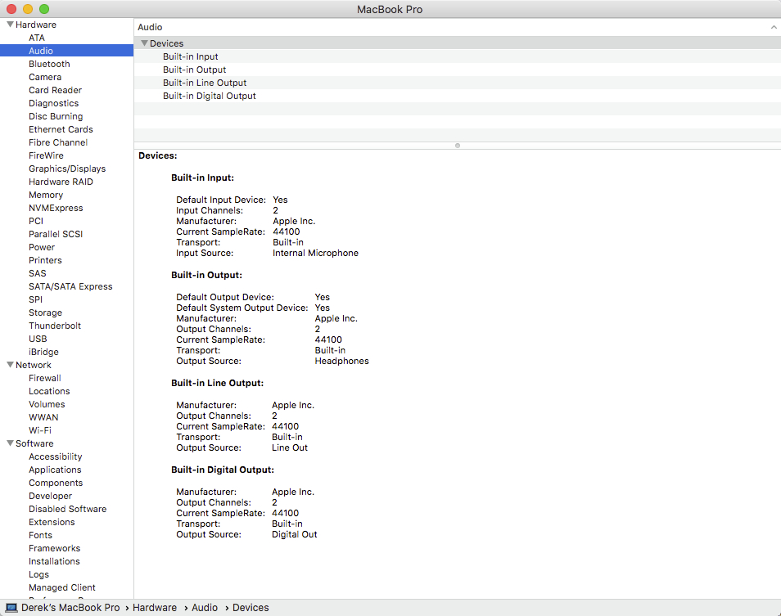
Task: Select Camera in the sidebar
Action: pyautogui.click(x=45, y=77)
